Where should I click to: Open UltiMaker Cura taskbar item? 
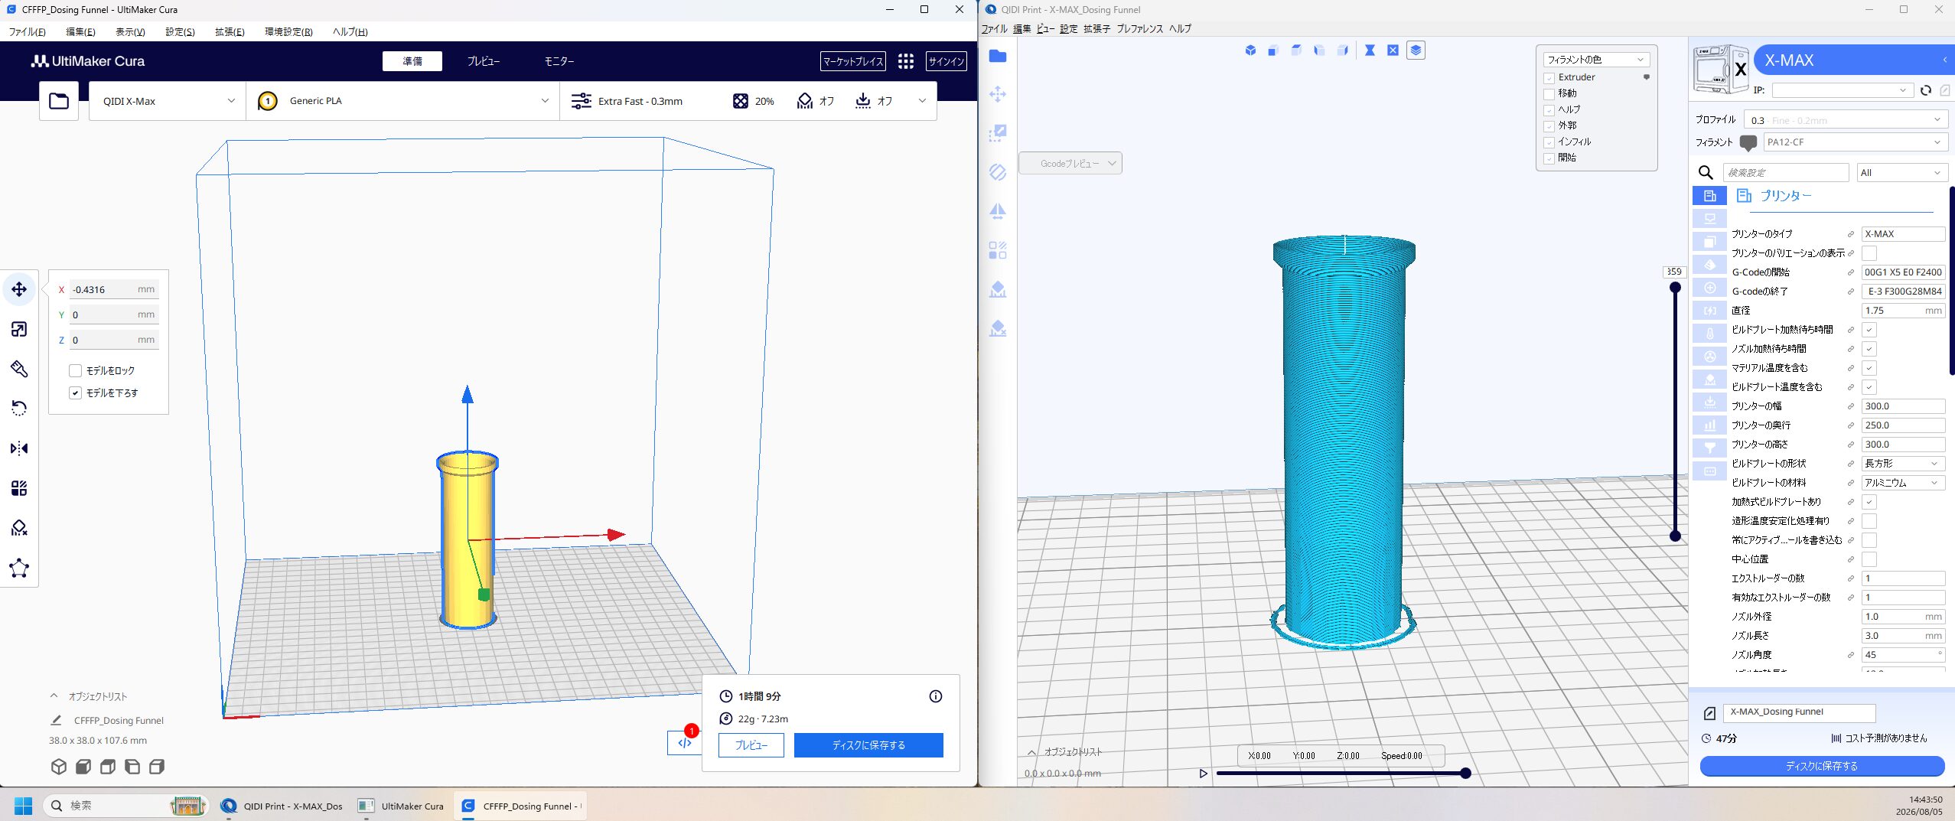coord(401,806)
